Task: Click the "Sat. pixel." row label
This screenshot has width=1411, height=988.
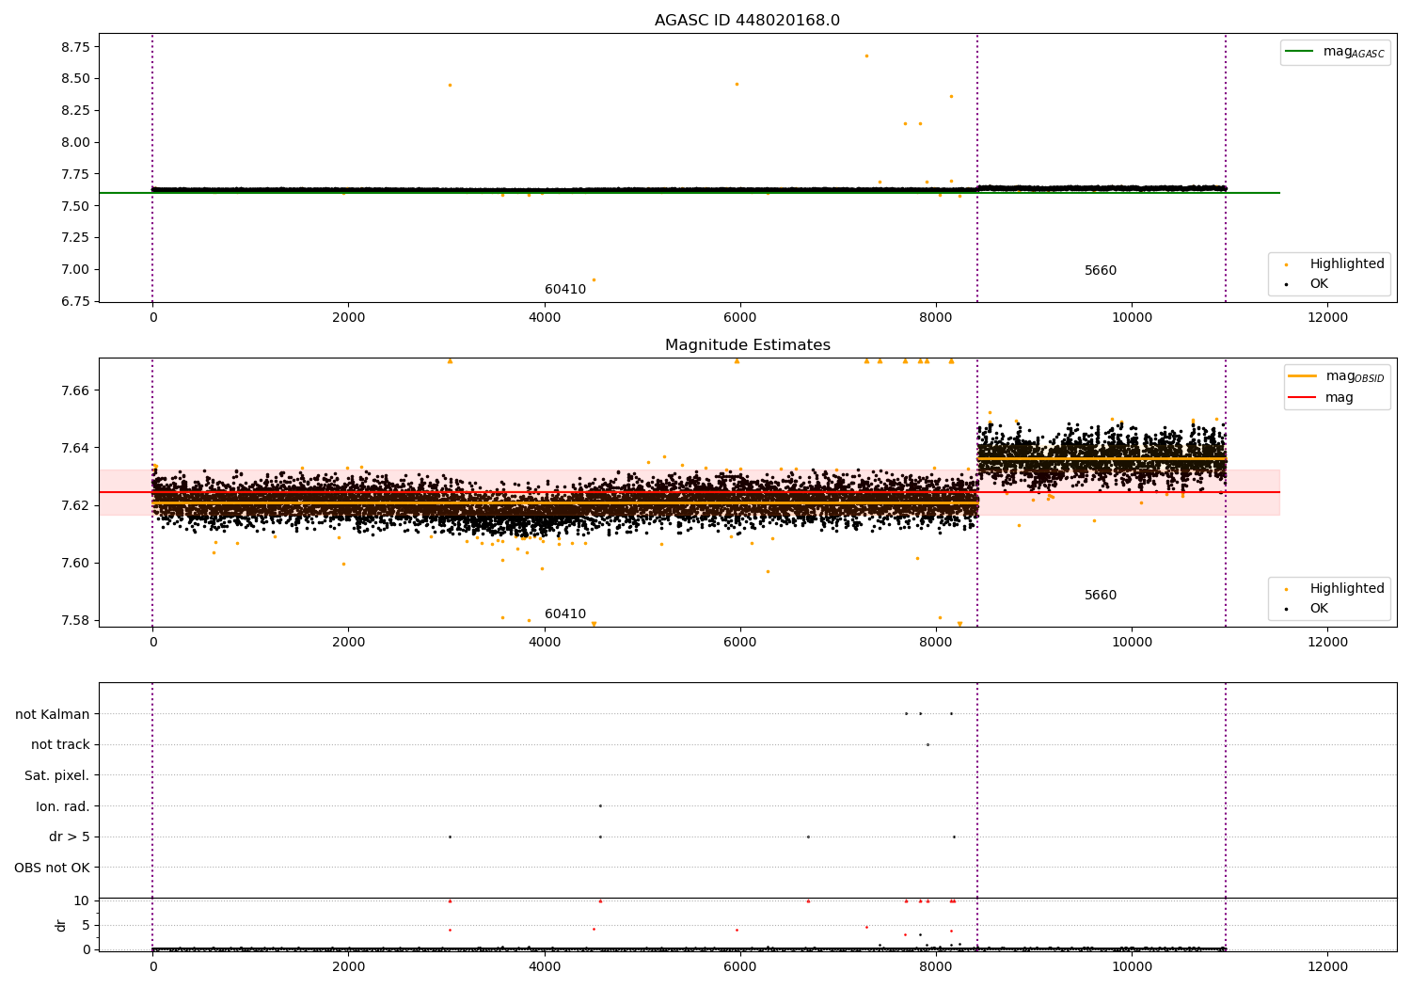Action: pos(57,775)
